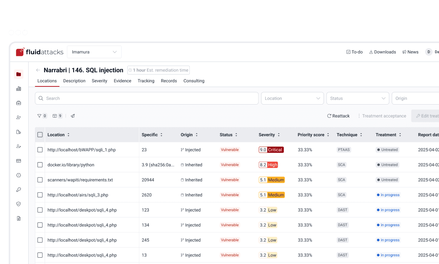Check the scanners/wapiti/requirements.txt row checkbox
The image size is (439, 264).
click(40, 180)
